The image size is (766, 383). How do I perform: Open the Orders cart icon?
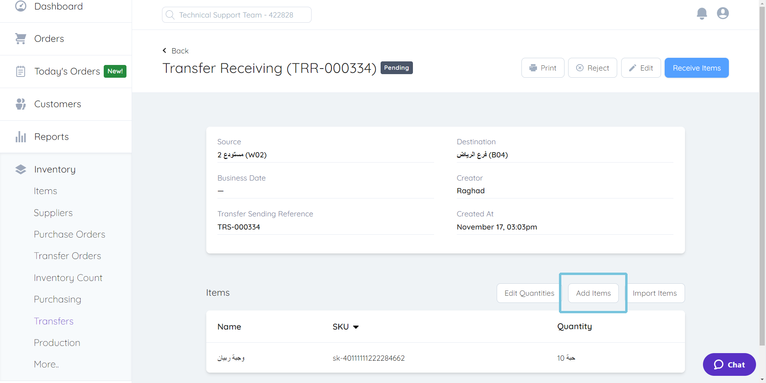[x=21, y=38]
